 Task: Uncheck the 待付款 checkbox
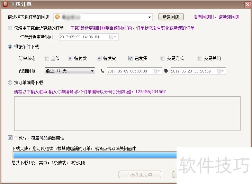70,58
